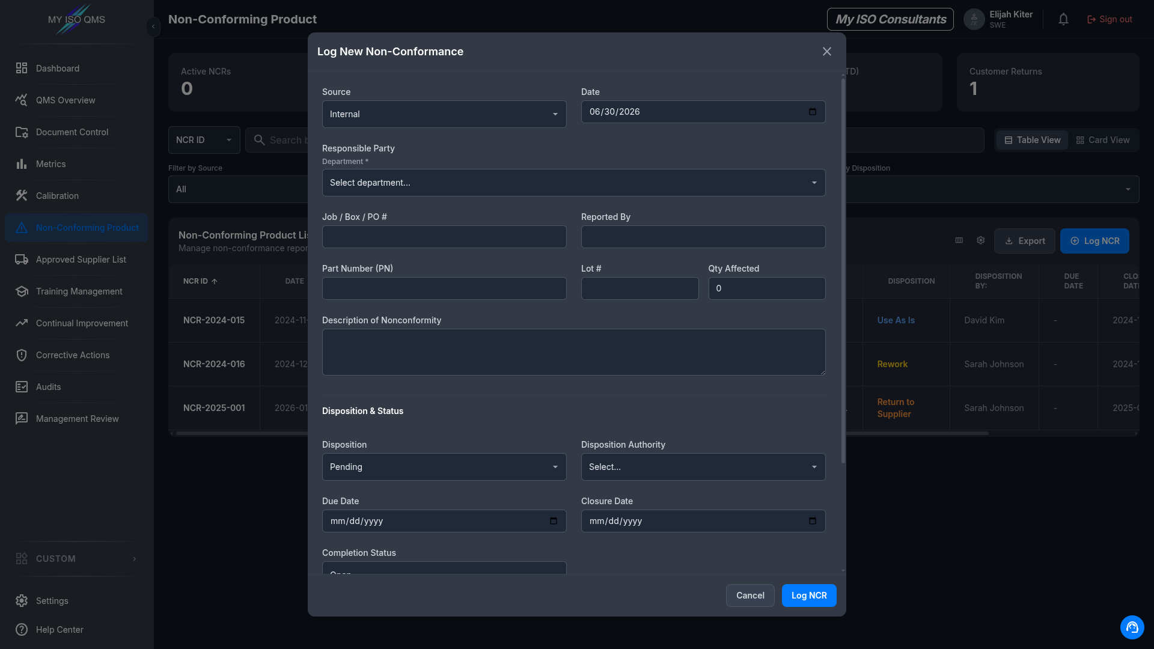Expand the Source dropdown showing Internal
This screenshot has height=649, width=1154.
click(444, 114)
